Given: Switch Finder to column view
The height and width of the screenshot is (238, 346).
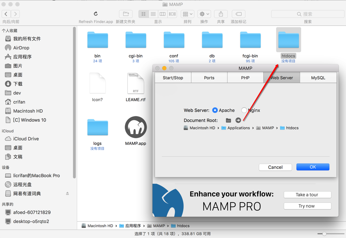Looking at the screenshot, I should pos(163,14).
